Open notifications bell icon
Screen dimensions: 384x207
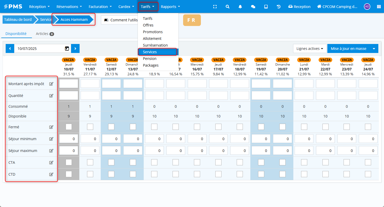[x=240, y=7]
